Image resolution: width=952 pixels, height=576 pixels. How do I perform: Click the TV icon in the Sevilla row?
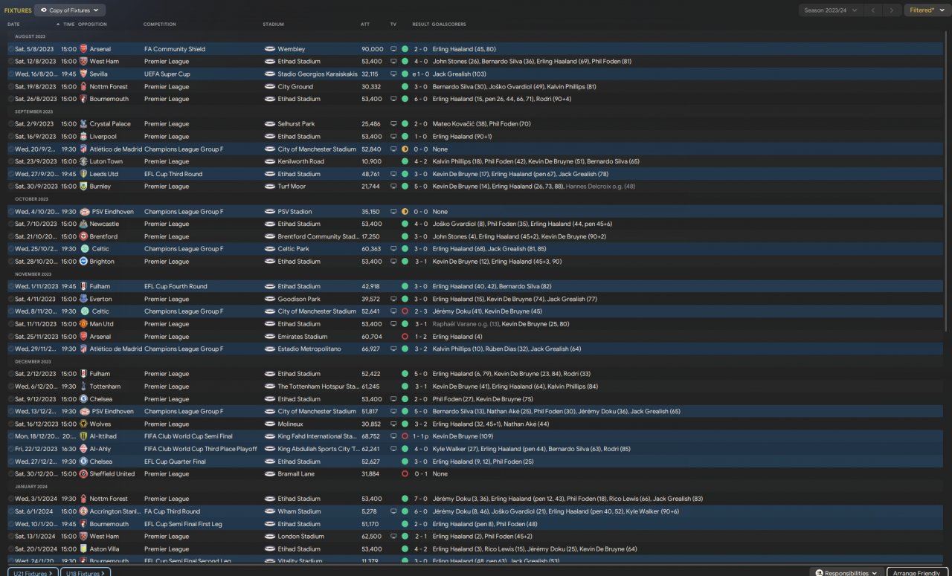coord(393,74)
